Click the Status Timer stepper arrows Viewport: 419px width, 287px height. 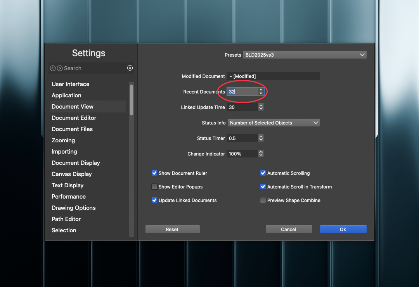261,138
